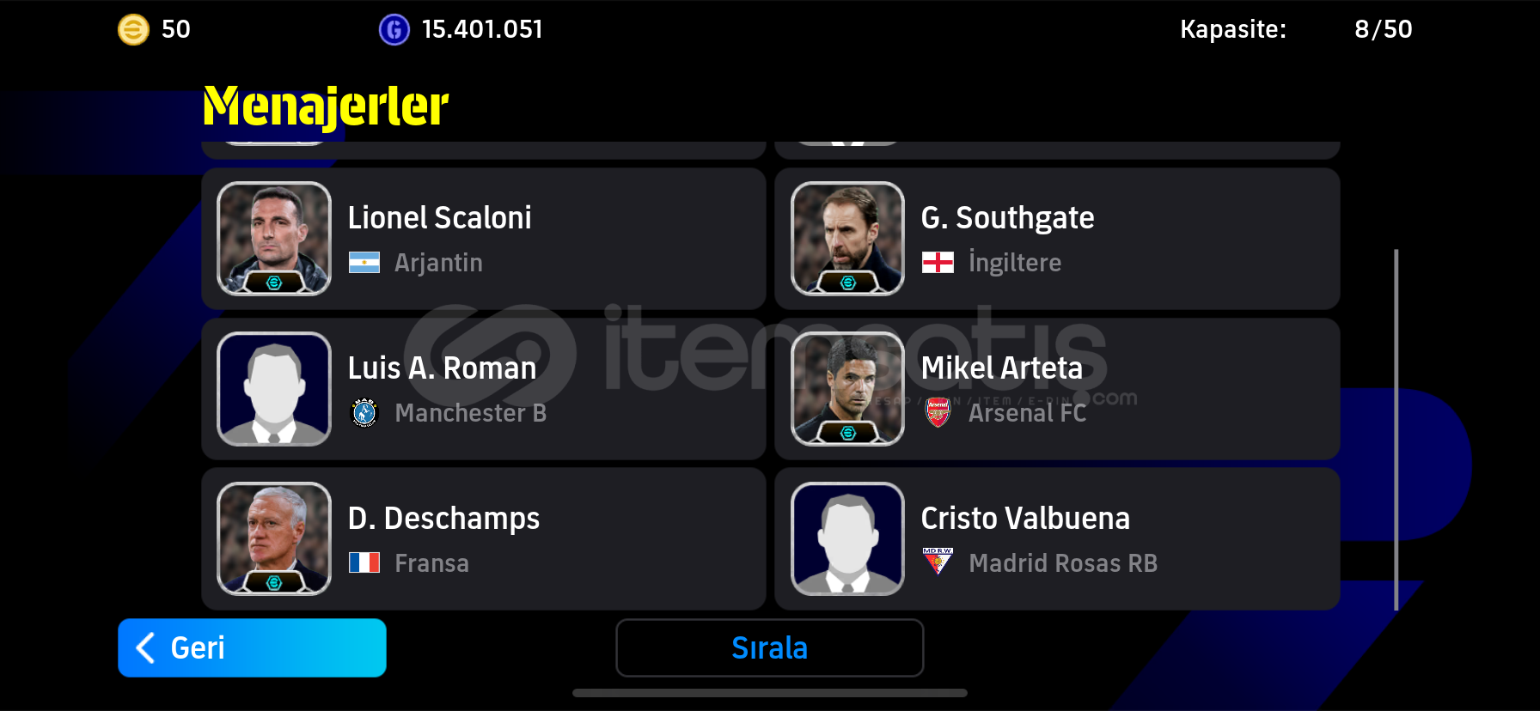This screenshot has width=1540, height=711.
Task: Tap the Kapasite 8/50 capacity indicator
Action: coord(1296,29)
